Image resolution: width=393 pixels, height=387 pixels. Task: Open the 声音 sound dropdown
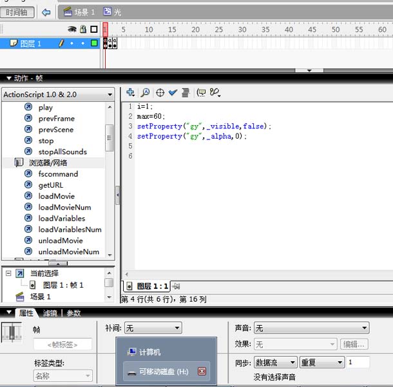[x=312, y=328]
